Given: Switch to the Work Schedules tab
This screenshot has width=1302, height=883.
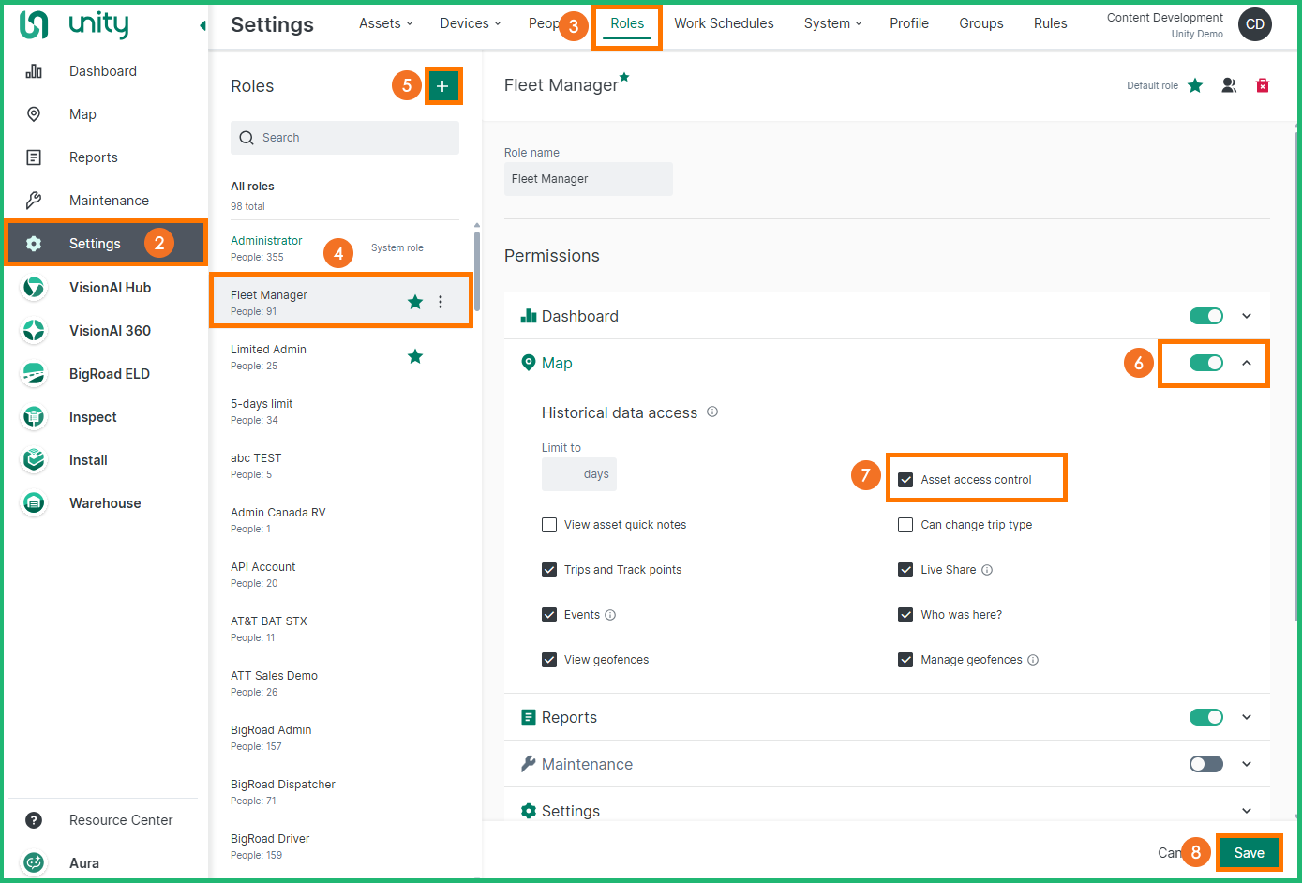Looking at the screenshot, I should pos(724,23).
